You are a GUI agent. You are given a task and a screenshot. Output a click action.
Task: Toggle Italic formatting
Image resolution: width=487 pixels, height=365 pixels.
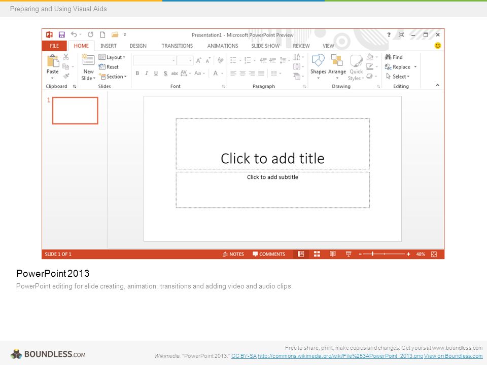(146, 73)
